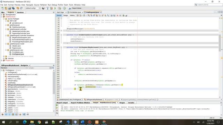Click the File Explorer taskbar icon
Viewport: 223px width, 125px height.
click(32, 122)
